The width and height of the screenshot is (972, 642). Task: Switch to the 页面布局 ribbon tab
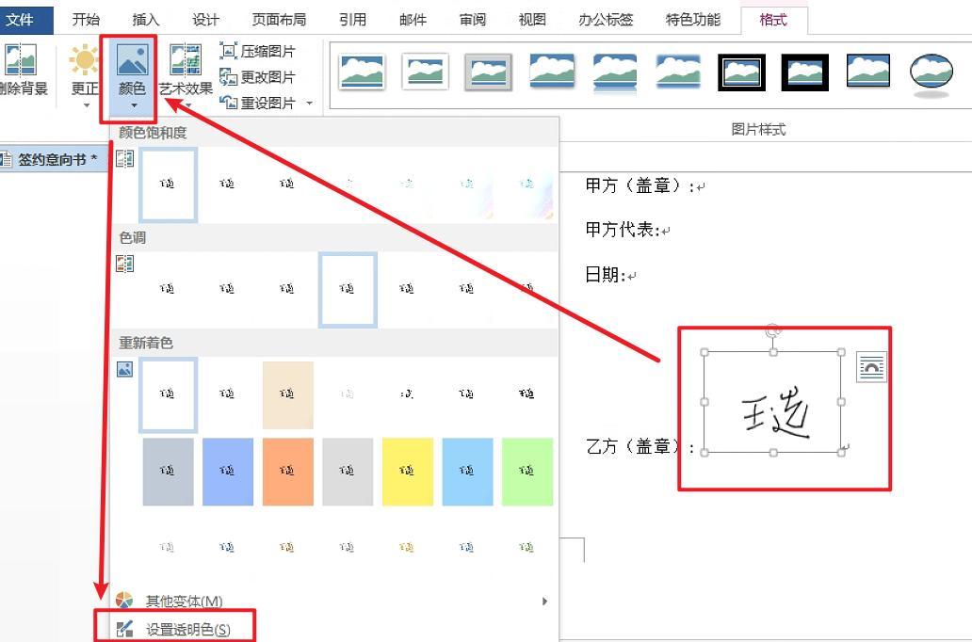click(x=279, y=20)
